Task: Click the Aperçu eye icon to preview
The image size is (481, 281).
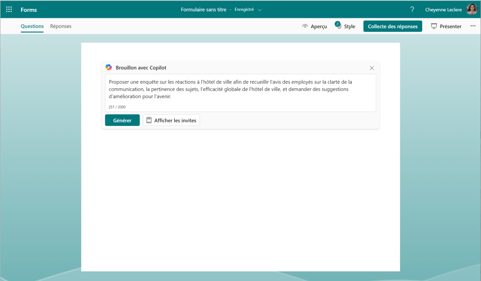Action: pyautogui.click(x=305, y=26)
